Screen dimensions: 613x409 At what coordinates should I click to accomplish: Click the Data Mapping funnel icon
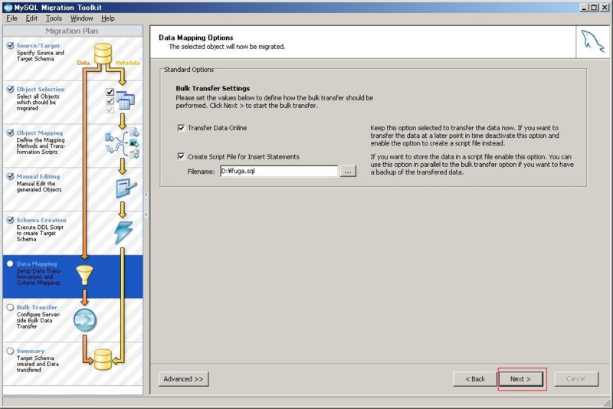tap(84, 275)
